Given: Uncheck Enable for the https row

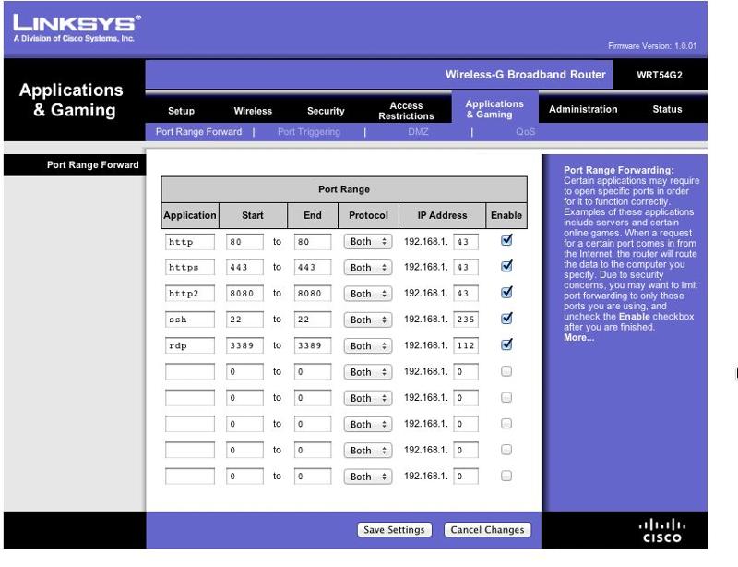Looking at the screenshot, I should point(506,266).
